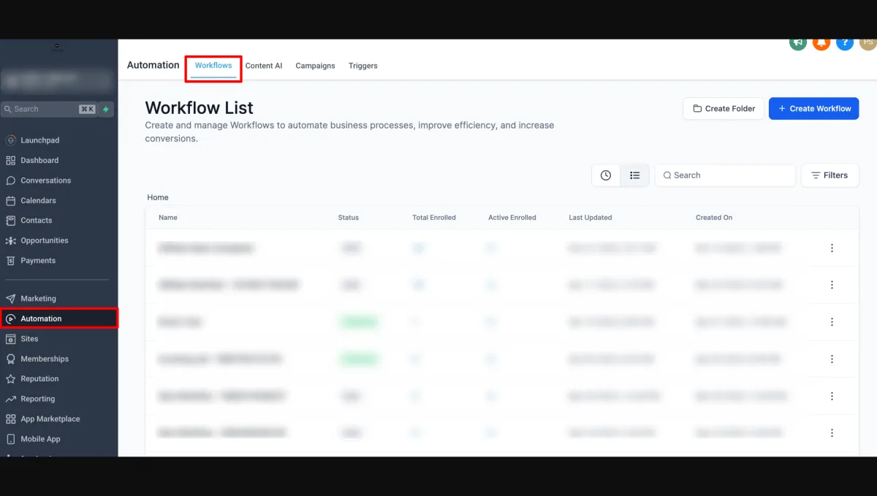The width and height of the screenshot is (877, 496).
Task: Open the orange bell notifications icon
Action: 821,43
